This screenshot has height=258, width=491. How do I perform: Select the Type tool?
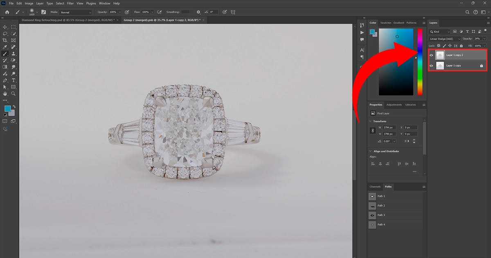14,80
